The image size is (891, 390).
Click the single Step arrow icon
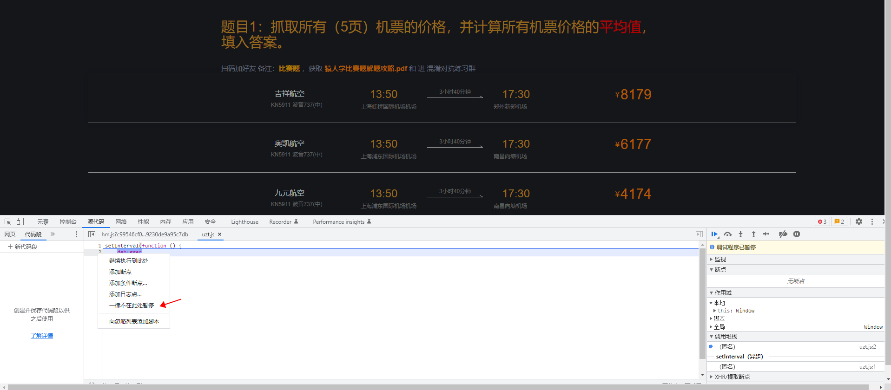[766, 234]
